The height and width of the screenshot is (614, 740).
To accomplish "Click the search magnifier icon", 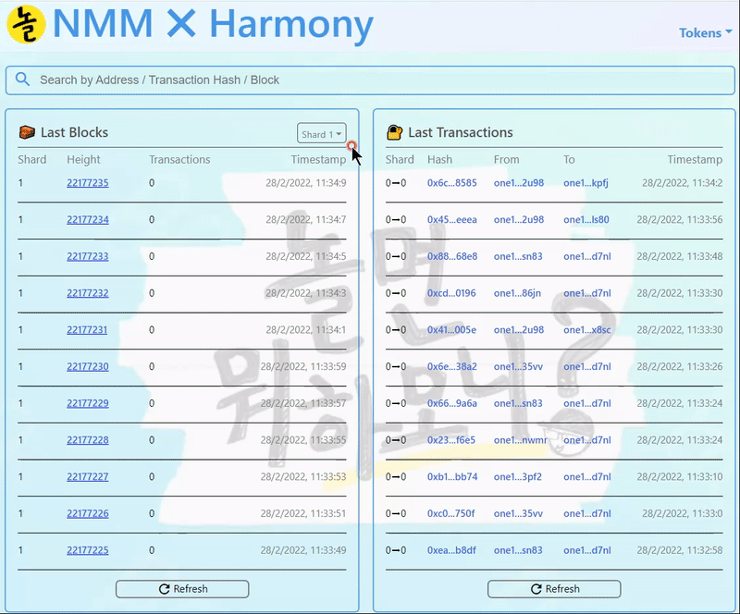I will click(x=22, y=80).
